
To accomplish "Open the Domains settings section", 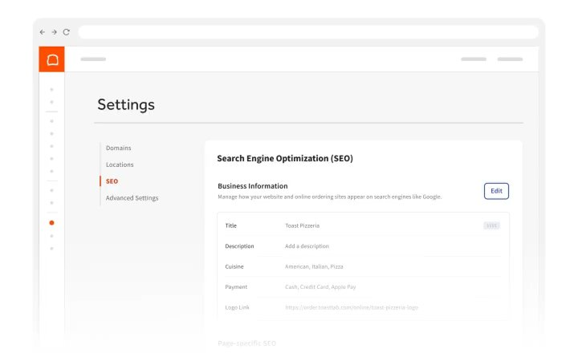I will (x=118, y=148).
